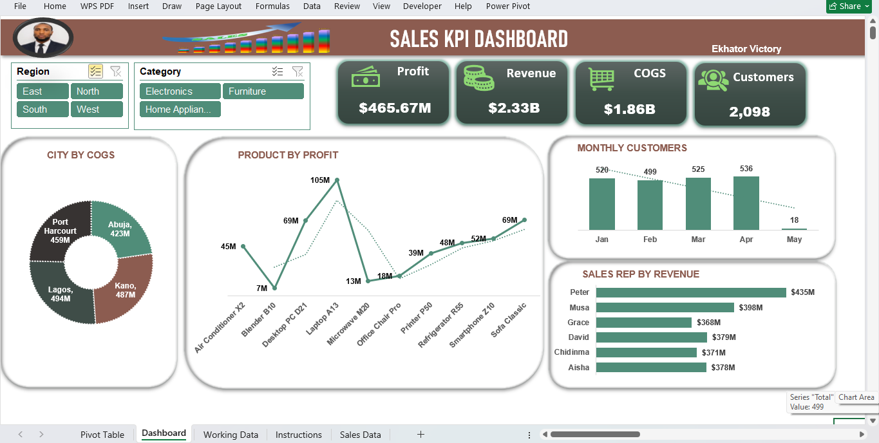Click the $2.33B revenue value

[514, 108]
